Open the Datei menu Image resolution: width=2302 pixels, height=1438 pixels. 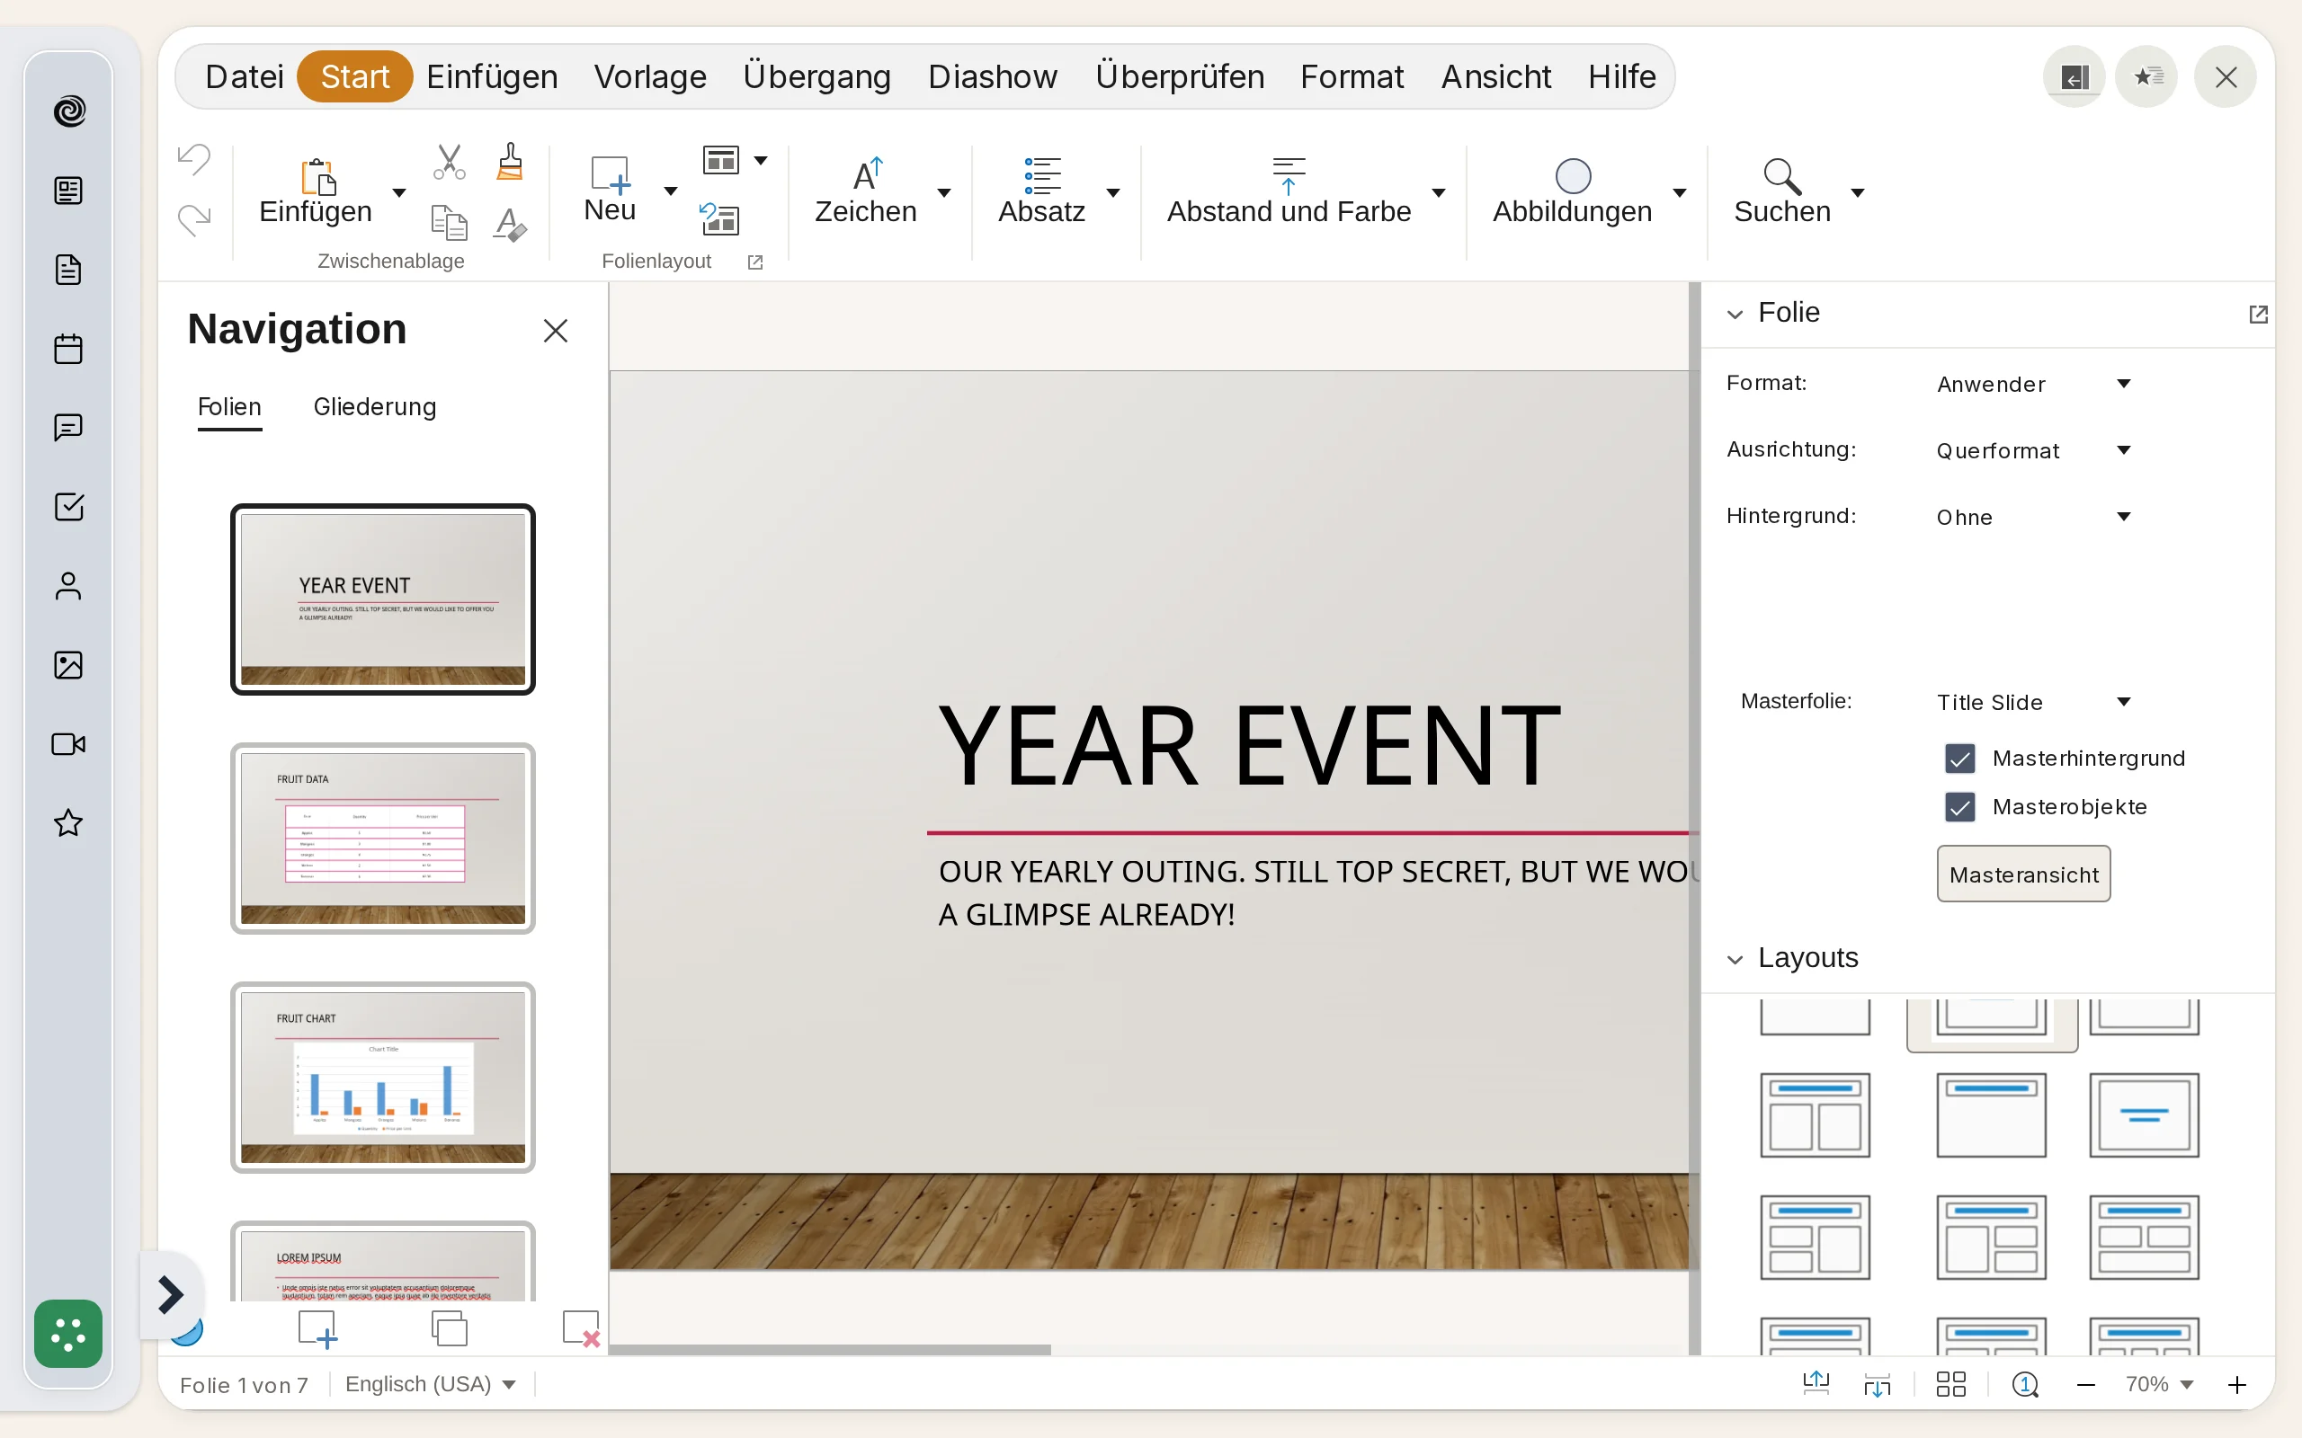tap(245, 76)
